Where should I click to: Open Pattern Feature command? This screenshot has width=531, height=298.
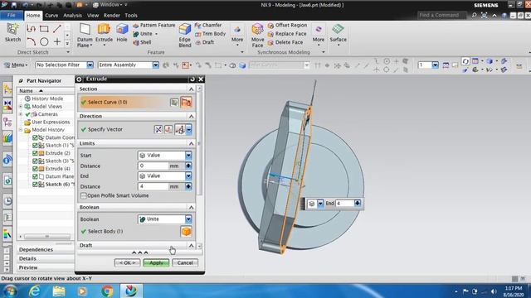tap(154, 26)
